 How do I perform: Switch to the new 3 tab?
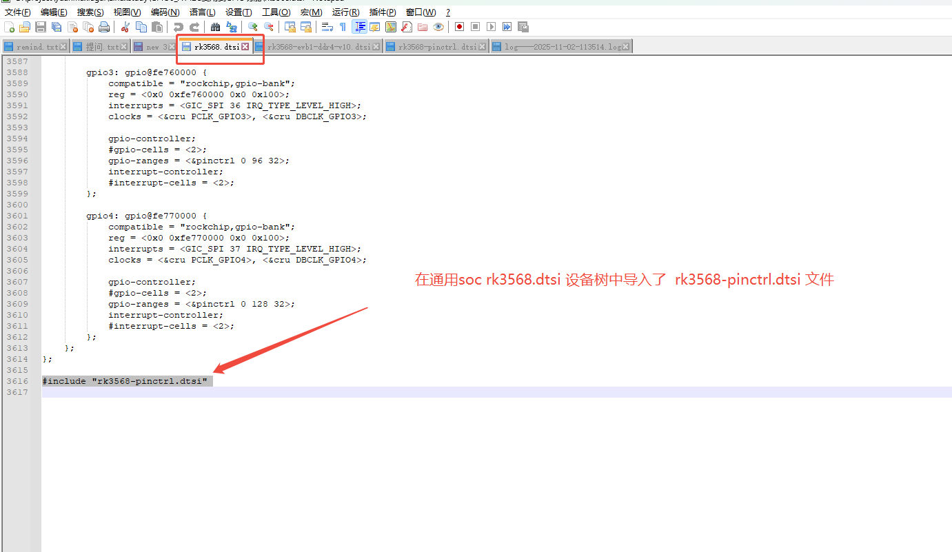[x=154, y=47]
